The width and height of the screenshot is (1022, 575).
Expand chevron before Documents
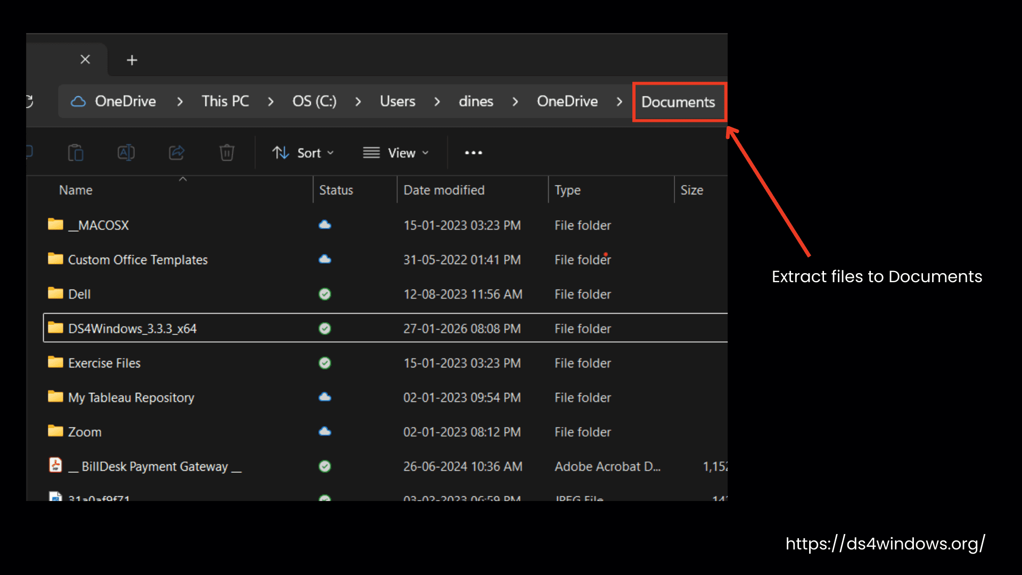[x=620, y=101]
